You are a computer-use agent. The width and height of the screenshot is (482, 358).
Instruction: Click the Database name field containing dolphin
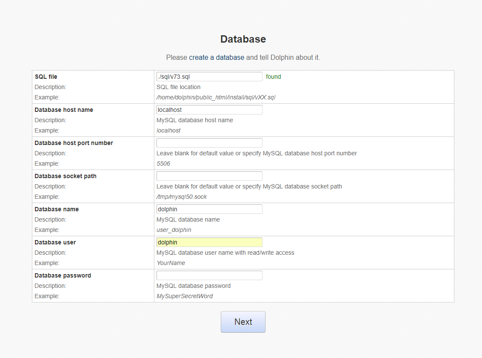click(x=209, y=209)
